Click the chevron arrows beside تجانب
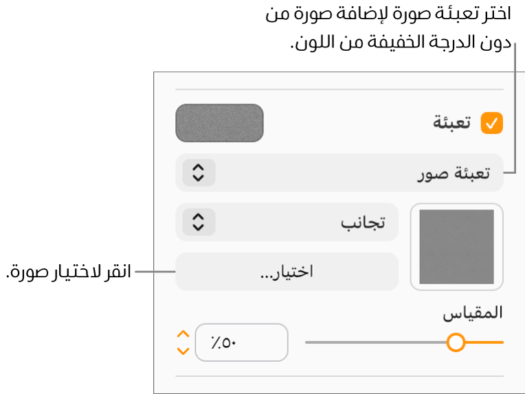This screenshot has height=394, width=525. point(198,222)
